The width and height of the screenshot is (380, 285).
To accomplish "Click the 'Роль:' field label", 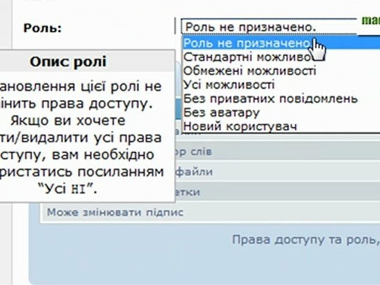I will [x=43, y=28].
